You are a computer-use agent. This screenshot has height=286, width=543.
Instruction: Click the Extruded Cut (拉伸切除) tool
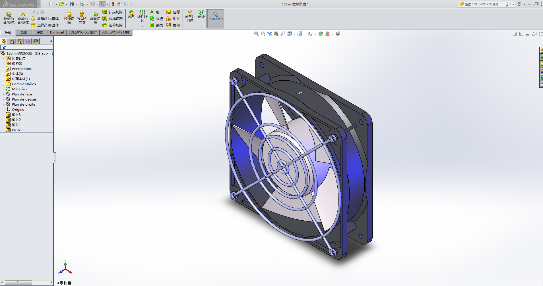click(69, 18)
